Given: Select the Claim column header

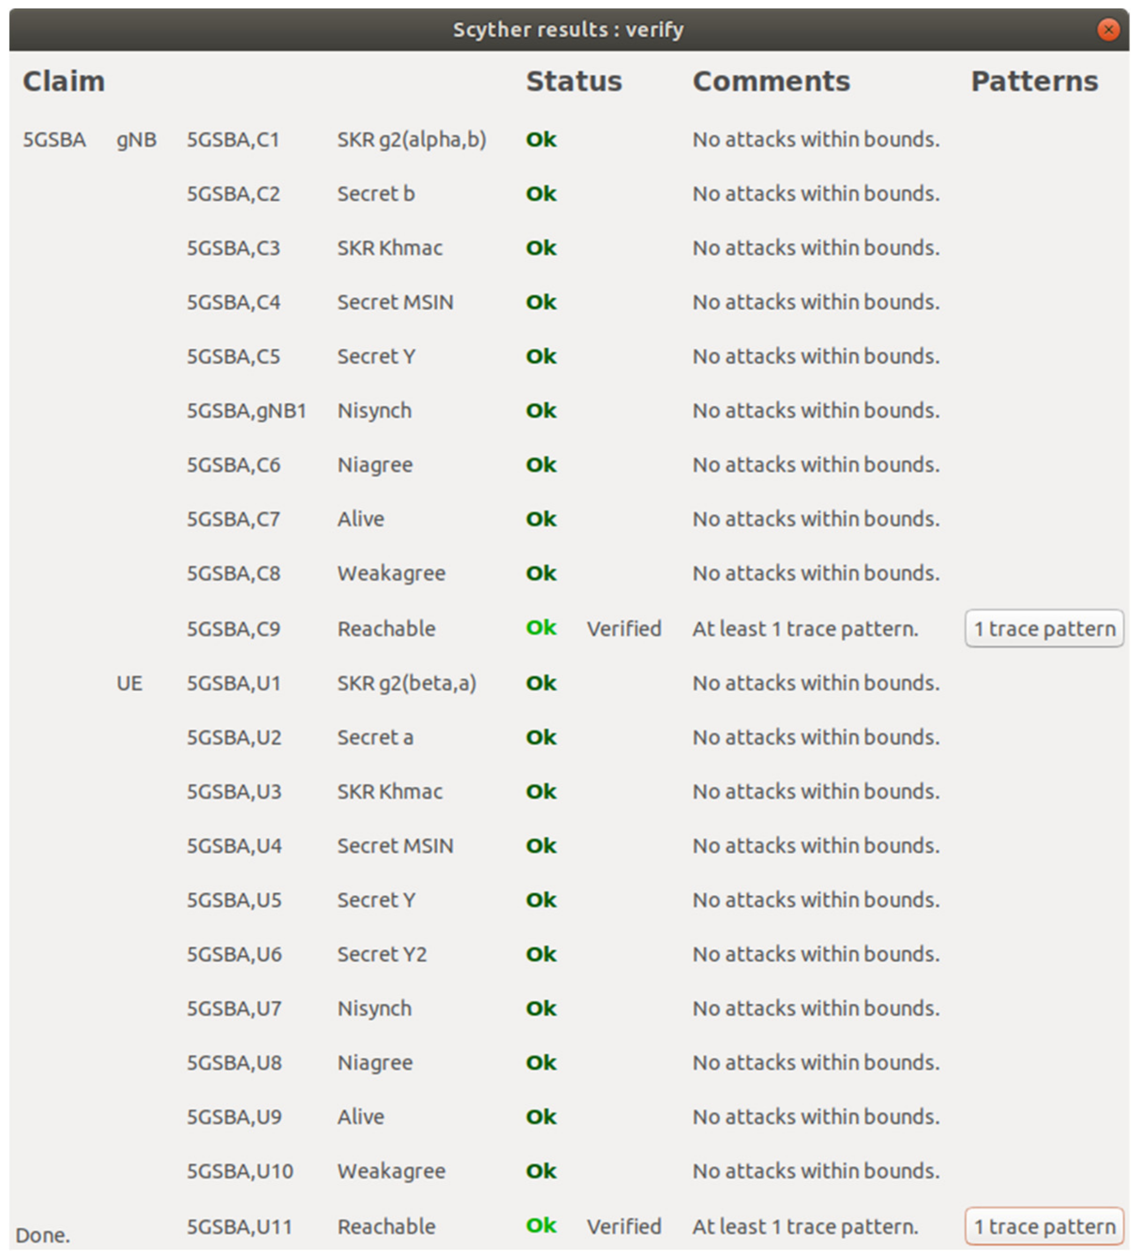Looking at the screenshot, I should coord(64,81).
